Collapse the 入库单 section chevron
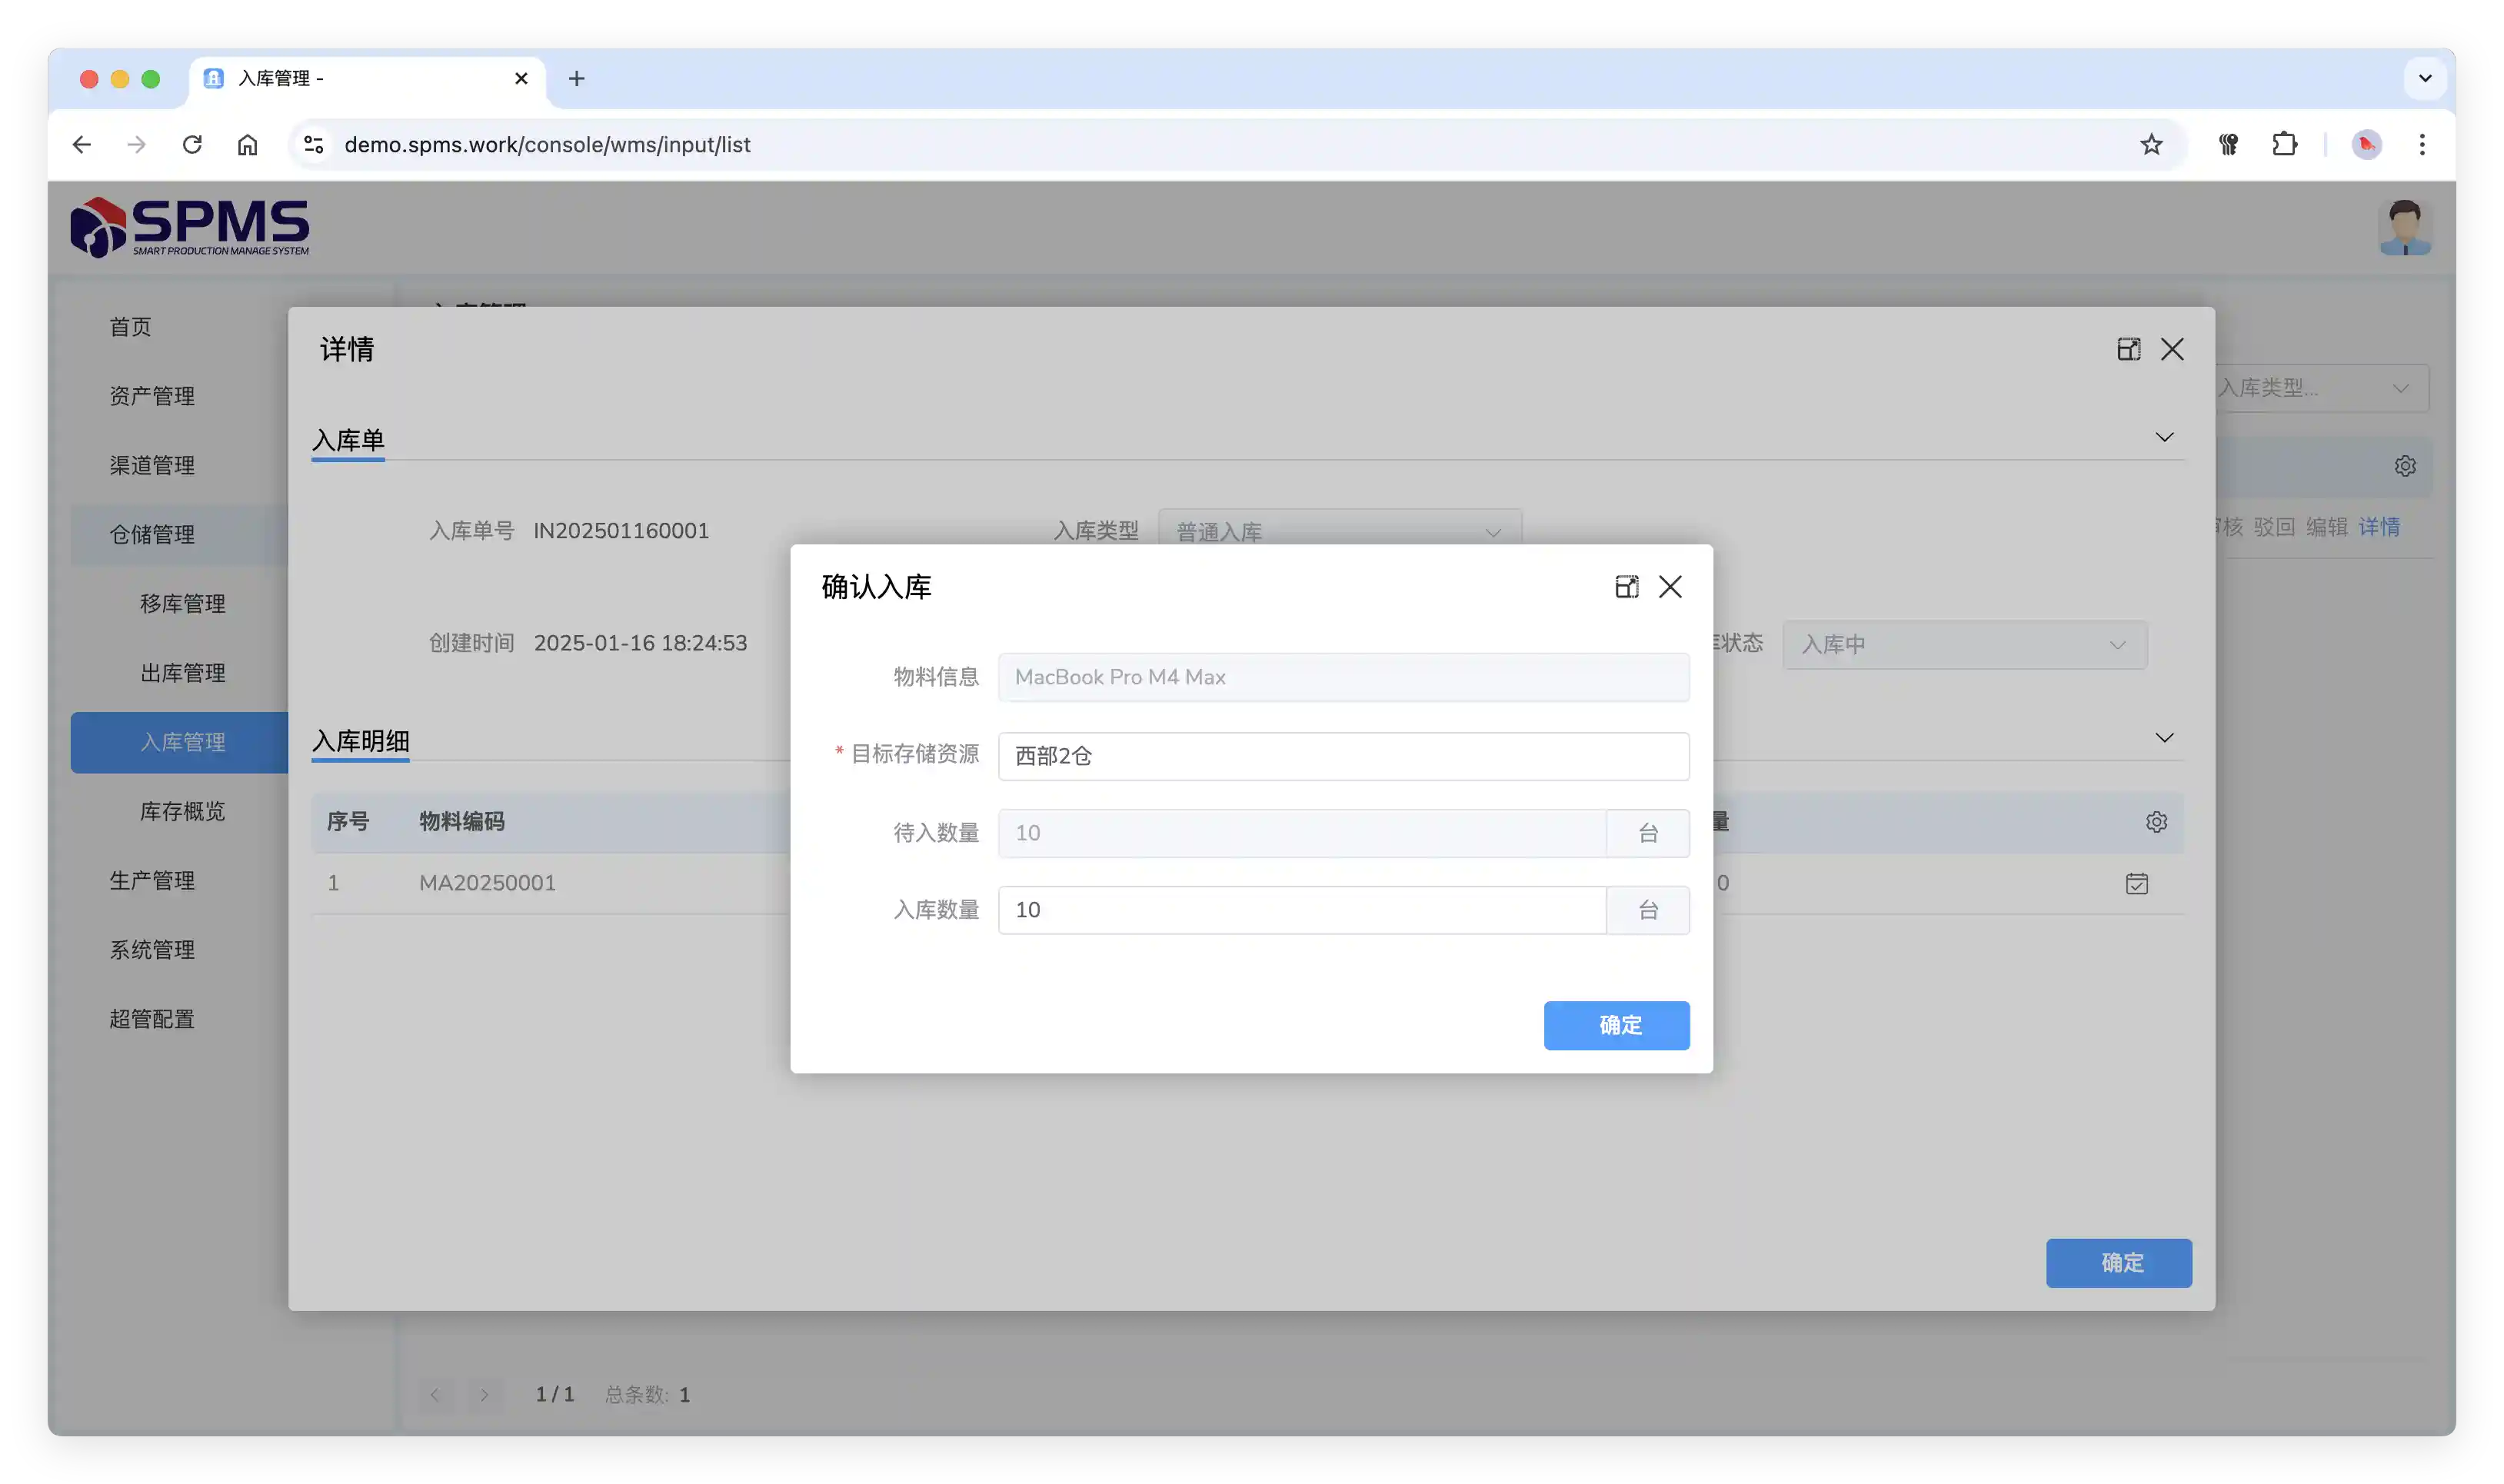Viewport: 2504px width, 1484px height. pos(2164,438)
